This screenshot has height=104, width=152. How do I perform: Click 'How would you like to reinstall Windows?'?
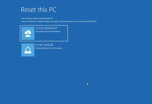[37, 18]
